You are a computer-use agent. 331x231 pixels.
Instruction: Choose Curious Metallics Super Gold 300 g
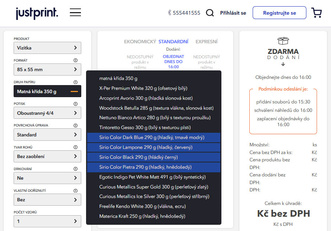tap(154, 187)
